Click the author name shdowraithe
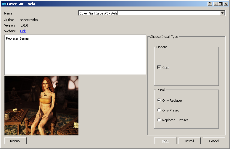This screenshot has width=230, height=149. 29,20
